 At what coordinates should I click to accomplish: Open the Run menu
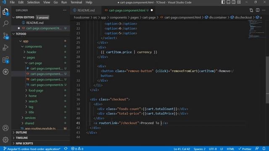tap(64, 2)
